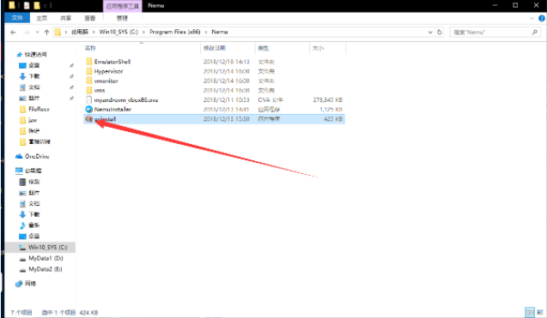Go up one folder level
Viewport: 547px width, 318px height.
pyautogui.click(x=46, y=32)
